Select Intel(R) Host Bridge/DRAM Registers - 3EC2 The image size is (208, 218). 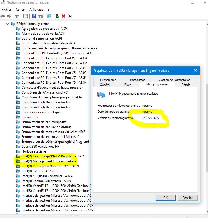pos(53,156)
